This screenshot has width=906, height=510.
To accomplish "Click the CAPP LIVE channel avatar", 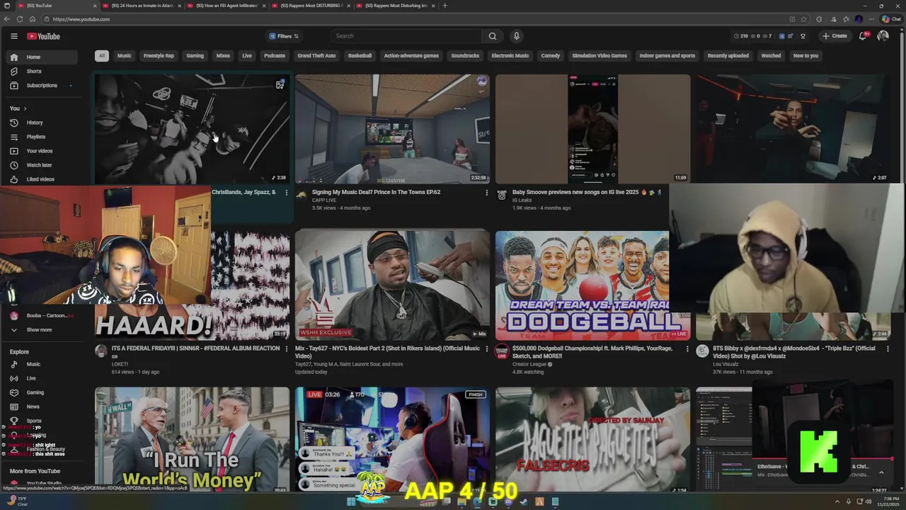I will click(302, 195).
